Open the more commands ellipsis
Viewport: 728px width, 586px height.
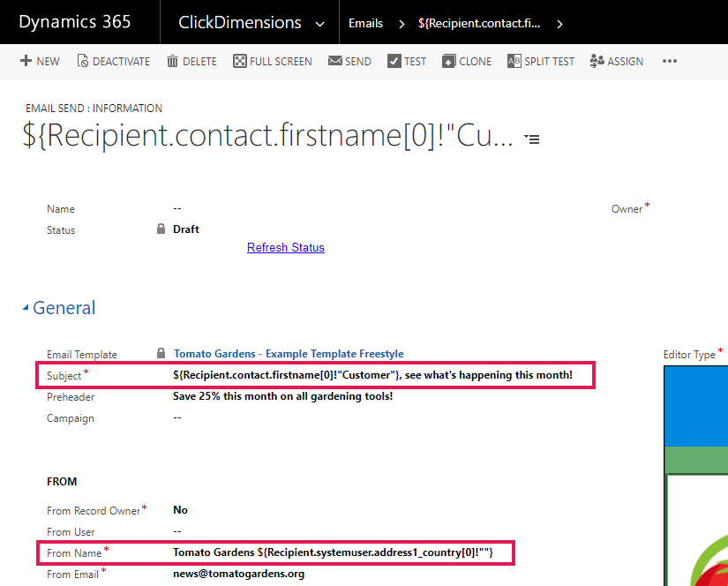click(670, 61)
